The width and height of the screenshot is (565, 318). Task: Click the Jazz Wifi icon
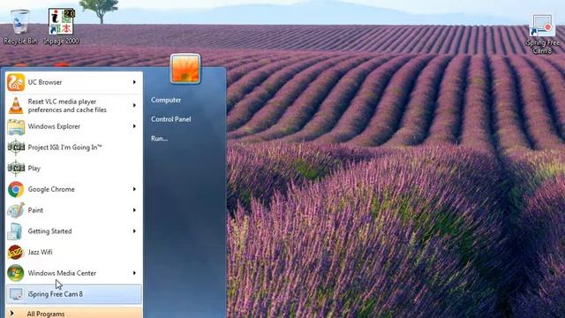[16, 252]
